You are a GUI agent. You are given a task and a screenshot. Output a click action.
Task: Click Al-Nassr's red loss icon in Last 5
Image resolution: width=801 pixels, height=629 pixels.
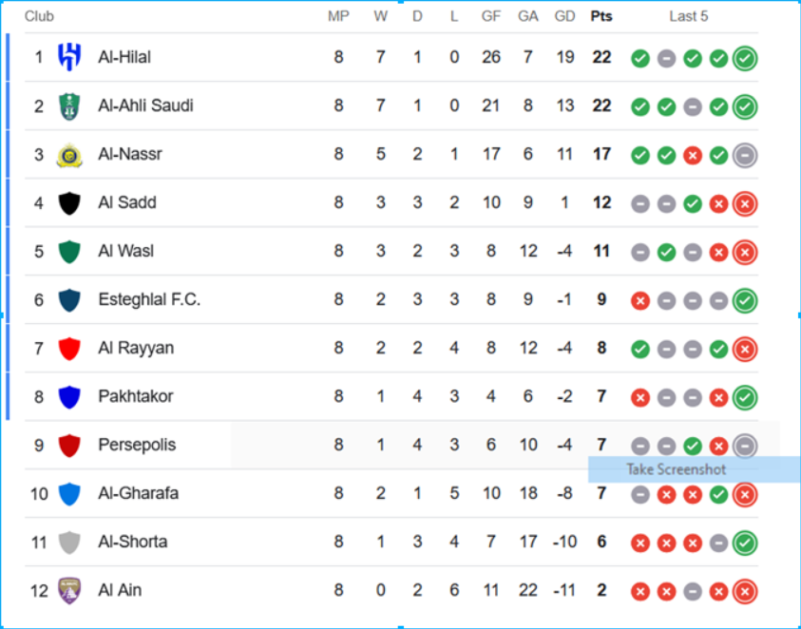coord(692,155)
